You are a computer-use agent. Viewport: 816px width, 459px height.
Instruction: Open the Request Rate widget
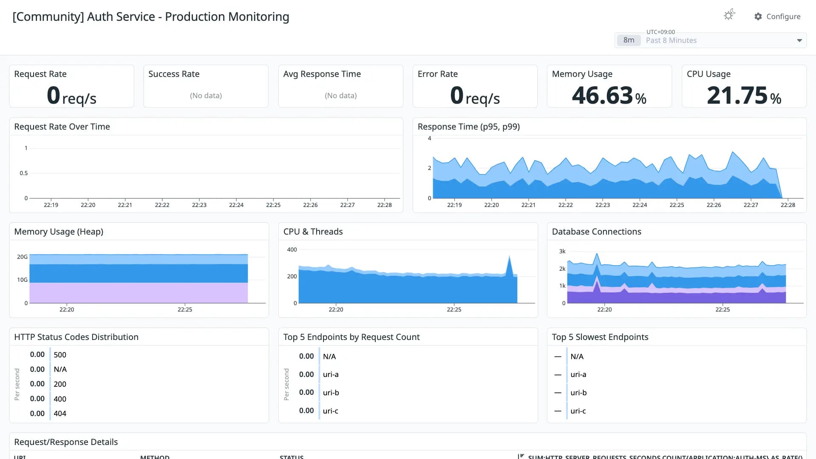[x=71, y=86]
